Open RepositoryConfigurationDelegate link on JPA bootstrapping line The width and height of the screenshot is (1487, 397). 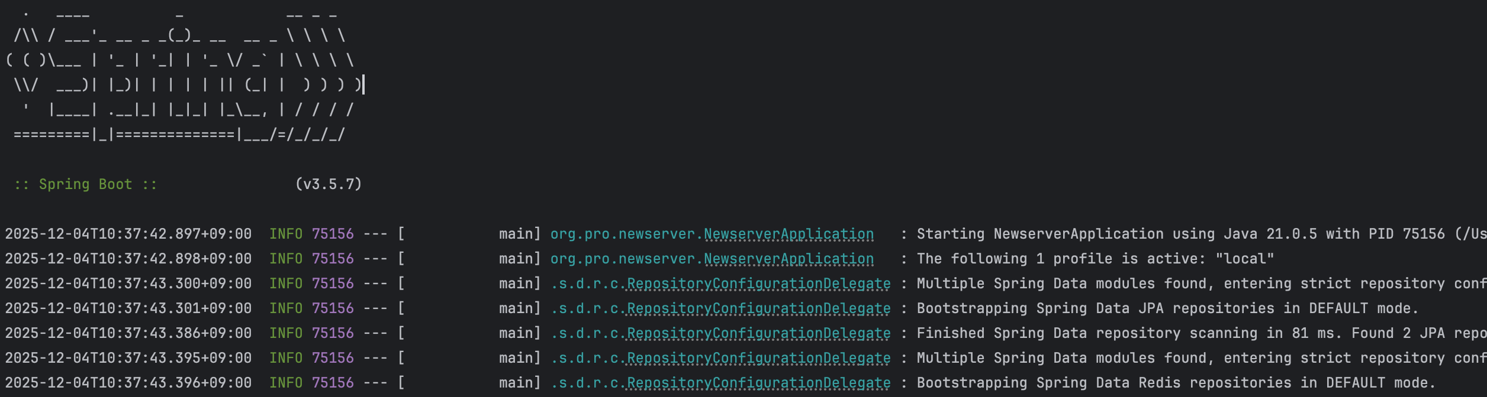tap(758, 309)
